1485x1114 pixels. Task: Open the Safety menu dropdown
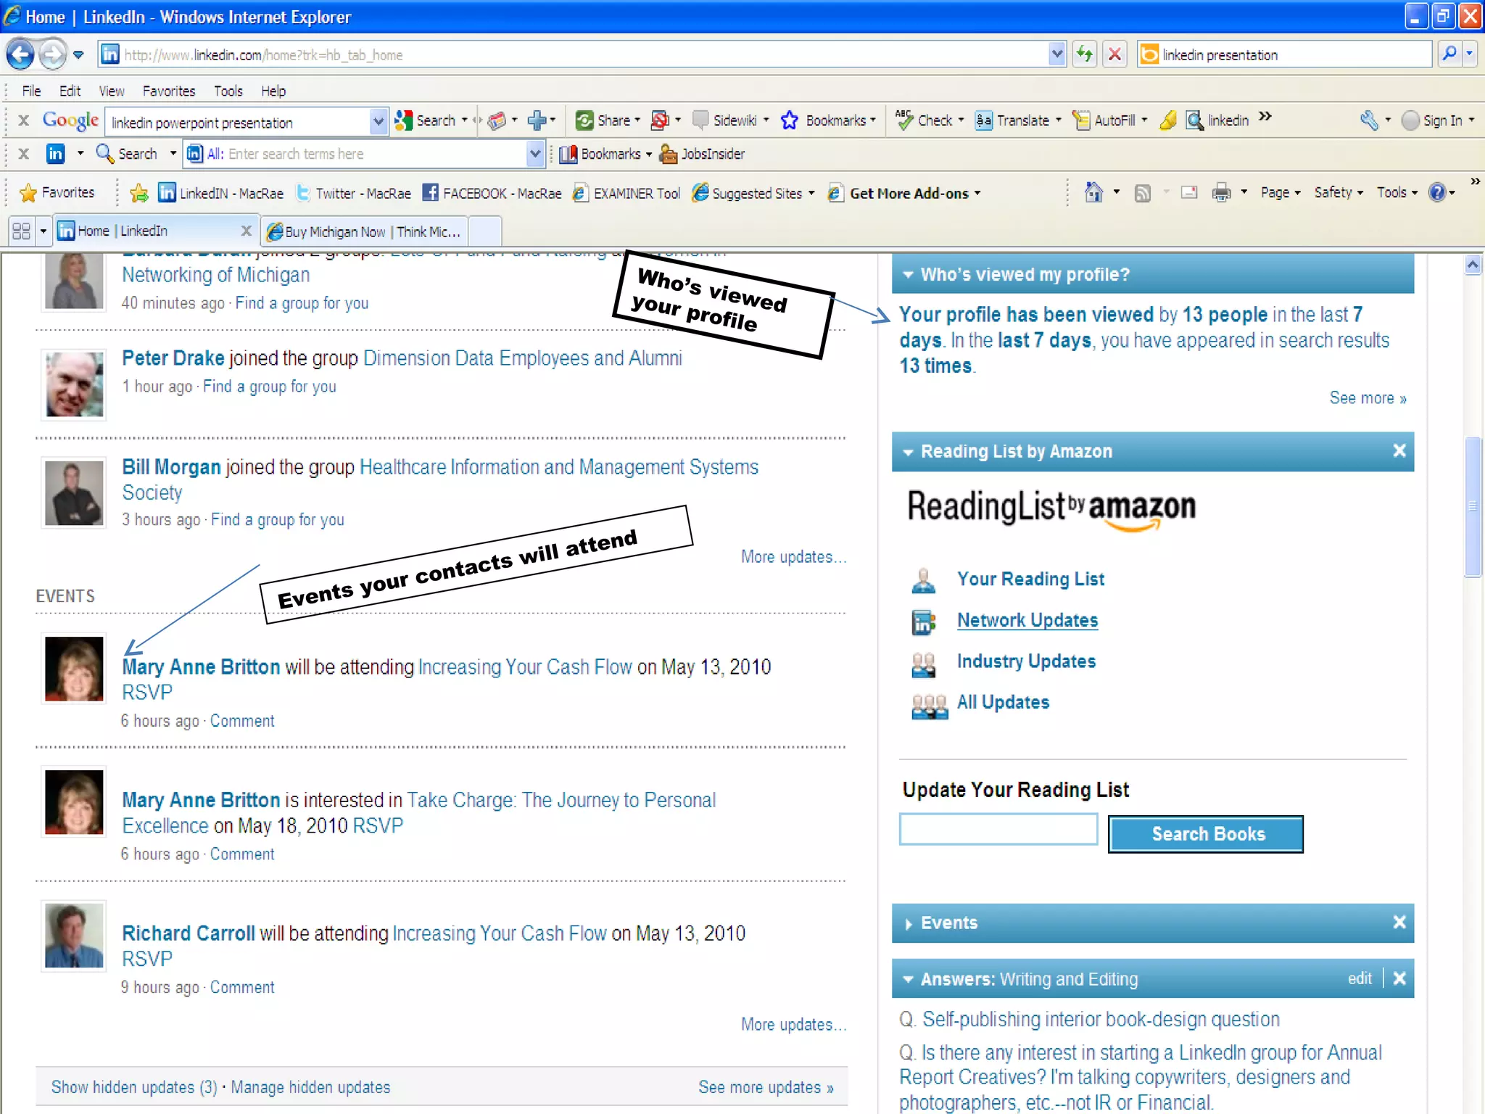click(x=1339, y=192)
